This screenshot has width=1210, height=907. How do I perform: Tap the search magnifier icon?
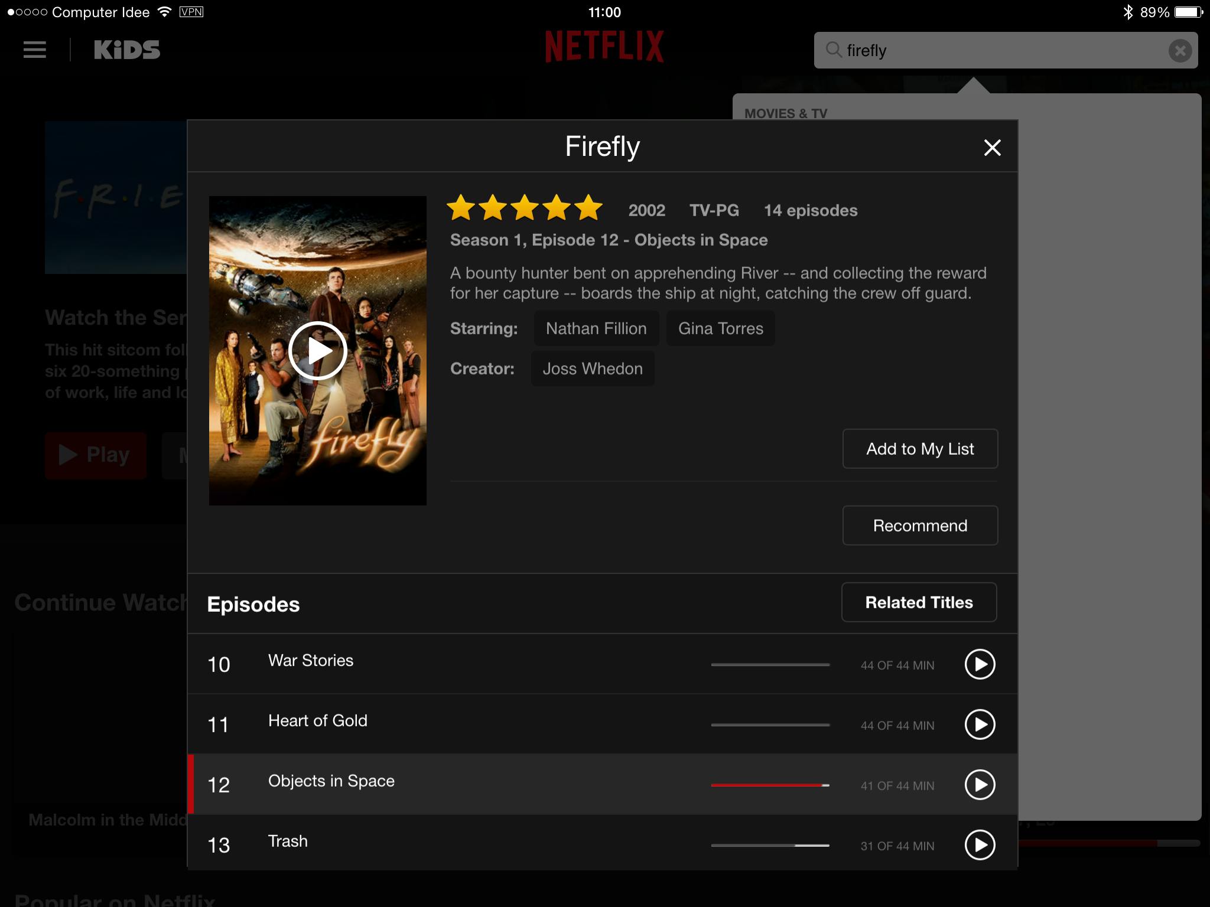(833, 50)
